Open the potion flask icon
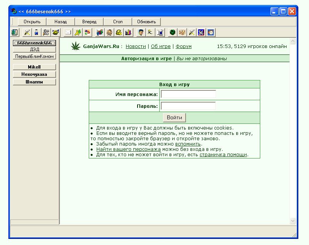Screen dimensions: 309x245 coord(37,32)
